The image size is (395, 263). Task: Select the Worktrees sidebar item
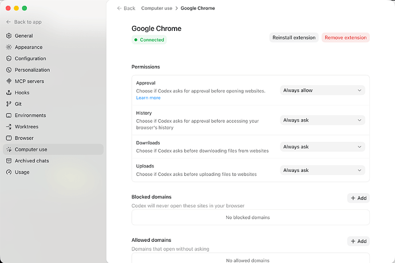[x=53, y=127]
